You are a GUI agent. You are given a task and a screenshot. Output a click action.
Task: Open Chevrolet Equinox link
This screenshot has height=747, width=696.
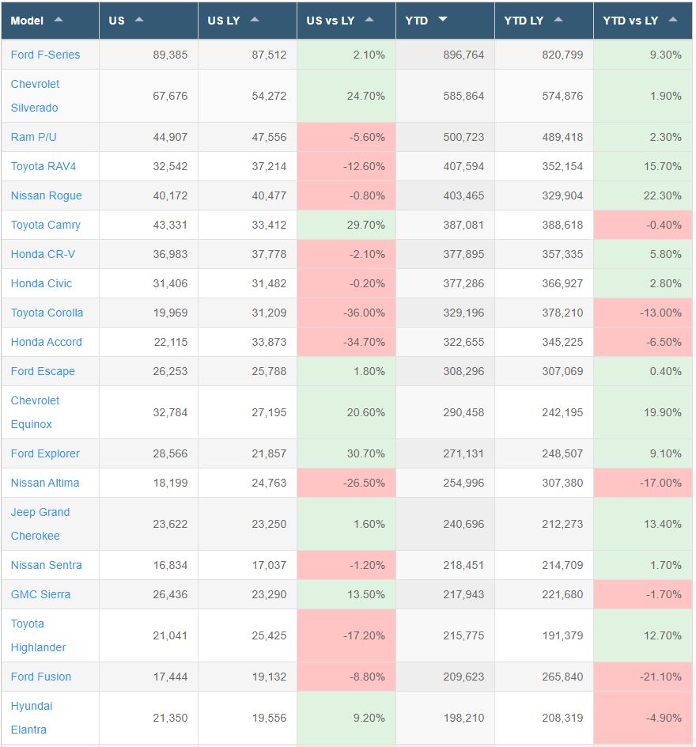click(36, 412)
